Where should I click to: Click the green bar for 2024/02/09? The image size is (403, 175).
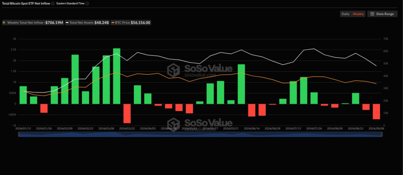pyautogui.click(x=65, y=91)
